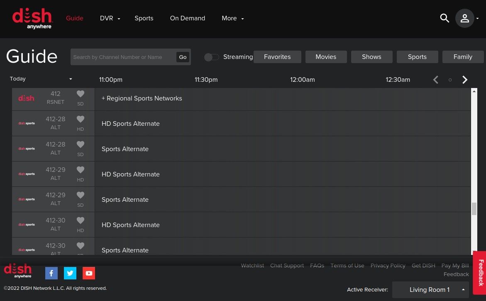Open DISH Twitter page icon
The width and height of the screenshot is (486, 301).
coord(70,273)
